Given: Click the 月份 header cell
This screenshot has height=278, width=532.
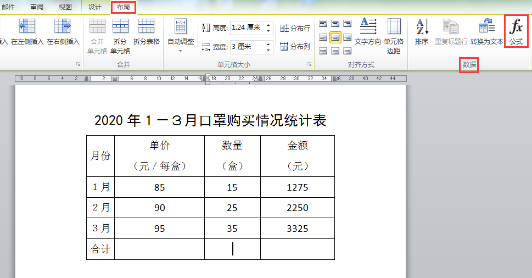Looking at the screenshot, I should pos(100,156).
